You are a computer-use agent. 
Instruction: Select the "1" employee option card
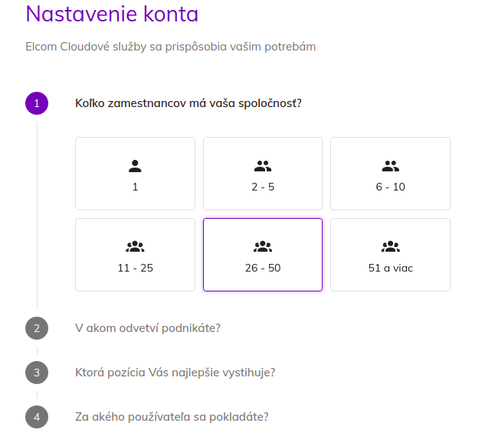(136, 174)
